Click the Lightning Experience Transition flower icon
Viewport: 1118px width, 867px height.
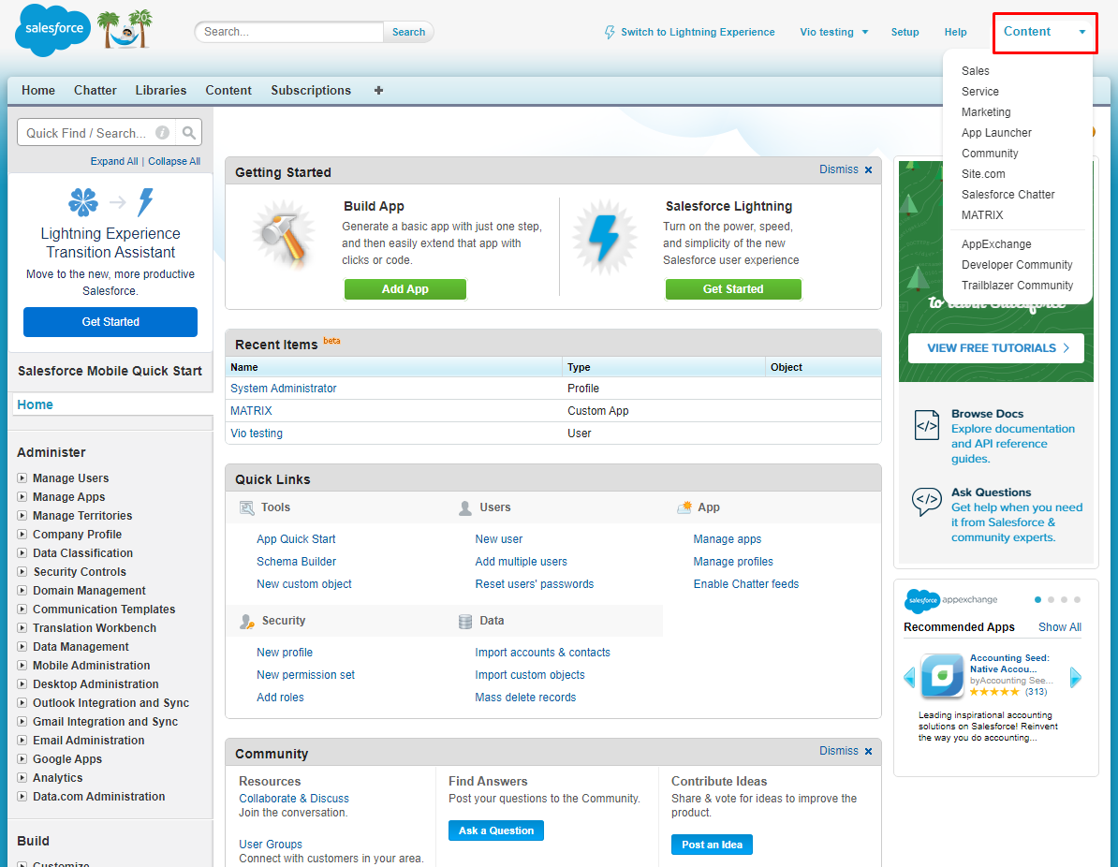[83, 202]
